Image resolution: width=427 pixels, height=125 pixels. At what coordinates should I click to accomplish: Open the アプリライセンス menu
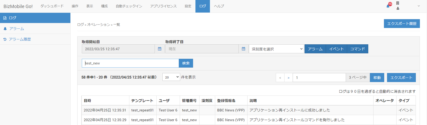click(163, 6)
